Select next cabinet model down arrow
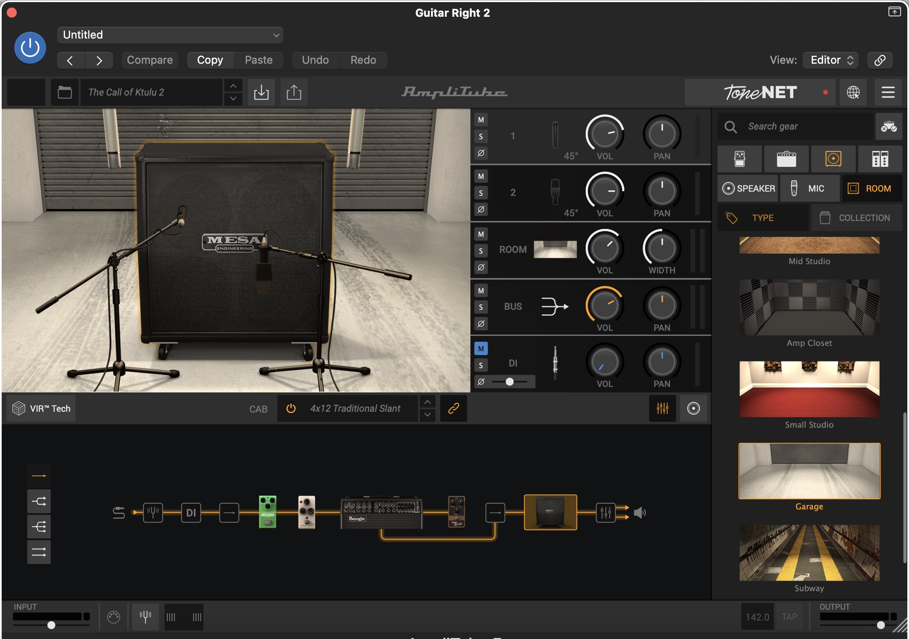This screenshot has height=639, width=909. (x=427, y=415)
